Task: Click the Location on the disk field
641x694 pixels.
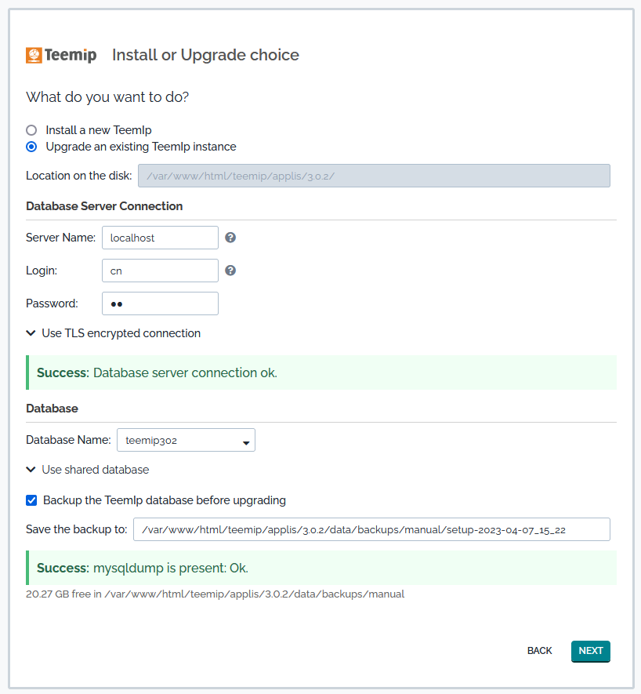Action: pyautogui.click(x=374, y=176)
